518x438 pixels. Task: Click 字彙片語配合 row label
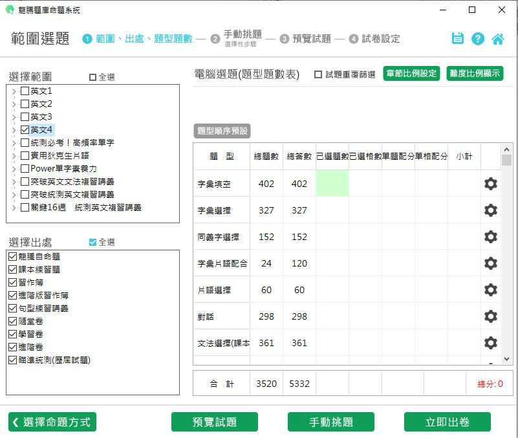click(222, 263)
